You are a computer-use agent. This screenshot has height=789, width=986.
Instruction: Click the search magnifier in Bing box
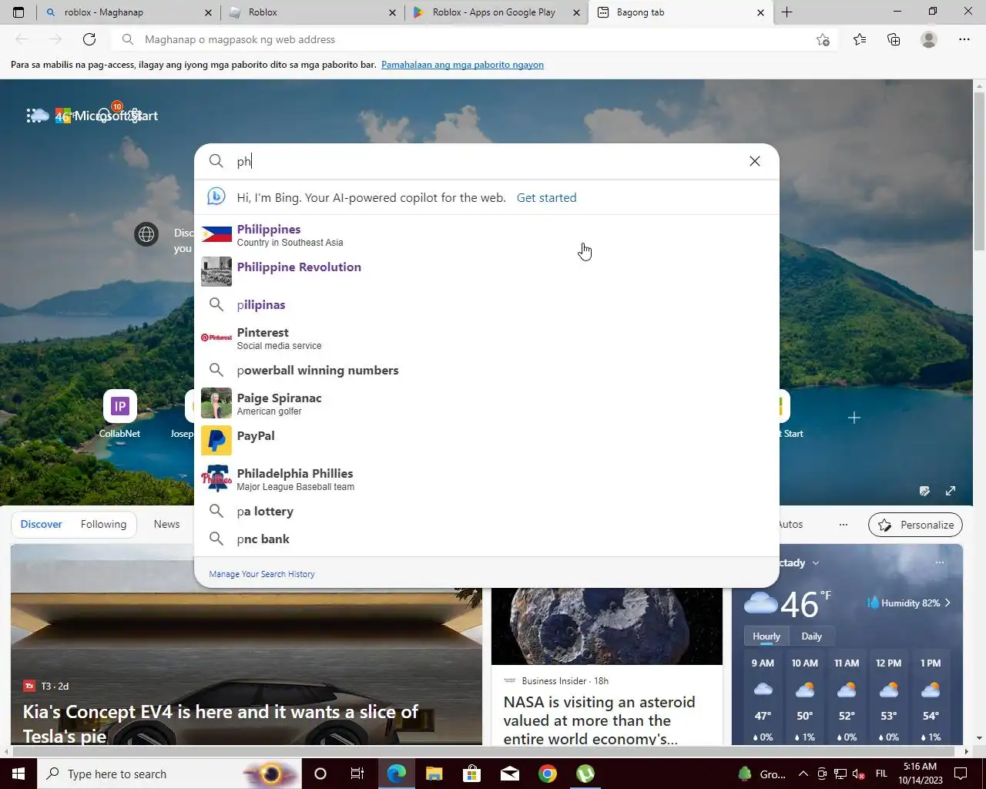coord(216,161)
